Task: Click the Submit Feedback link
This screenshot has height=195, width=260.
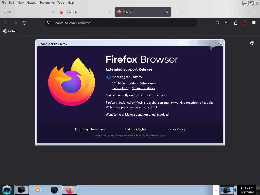Action: coord(144,88)
